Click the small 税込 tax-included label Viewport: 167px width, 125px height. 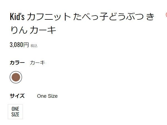pyautogui.click(x=34, y=46)
